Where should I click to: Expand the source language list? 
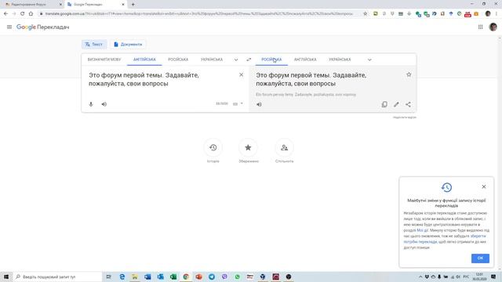tap(236, 60)
